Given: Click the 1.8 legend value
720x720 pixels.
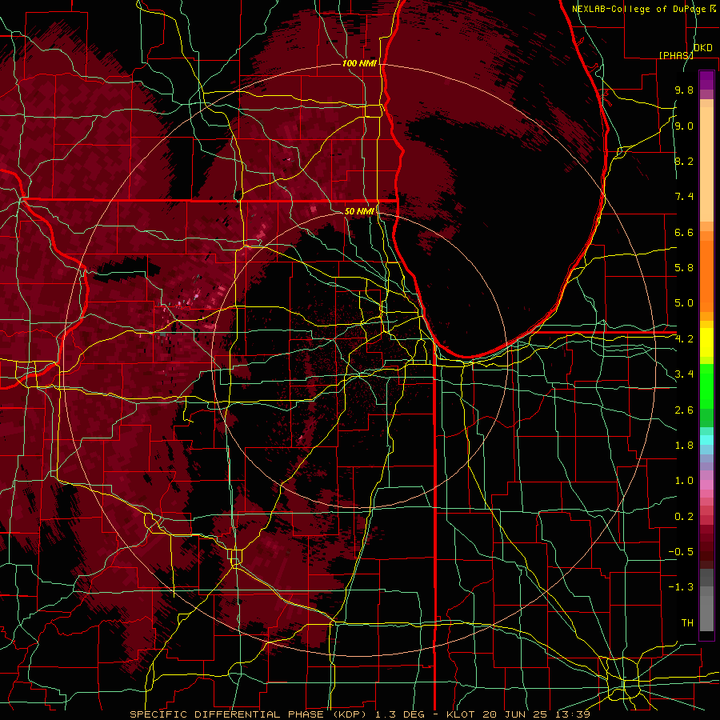Looking at the screenshot, I should point(684,446).
